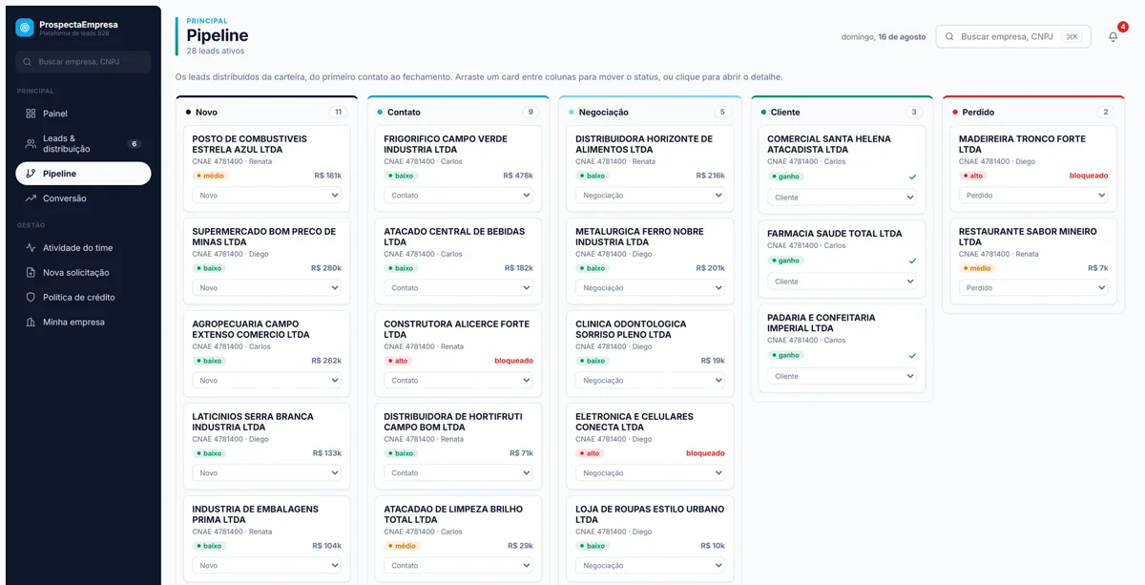Click the Painel grid icon in sidebar

31,114
